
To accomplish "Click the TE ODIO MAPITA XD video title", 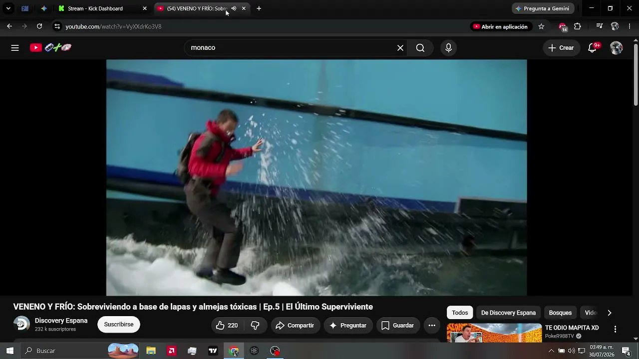I will click(x=572, y=328).
